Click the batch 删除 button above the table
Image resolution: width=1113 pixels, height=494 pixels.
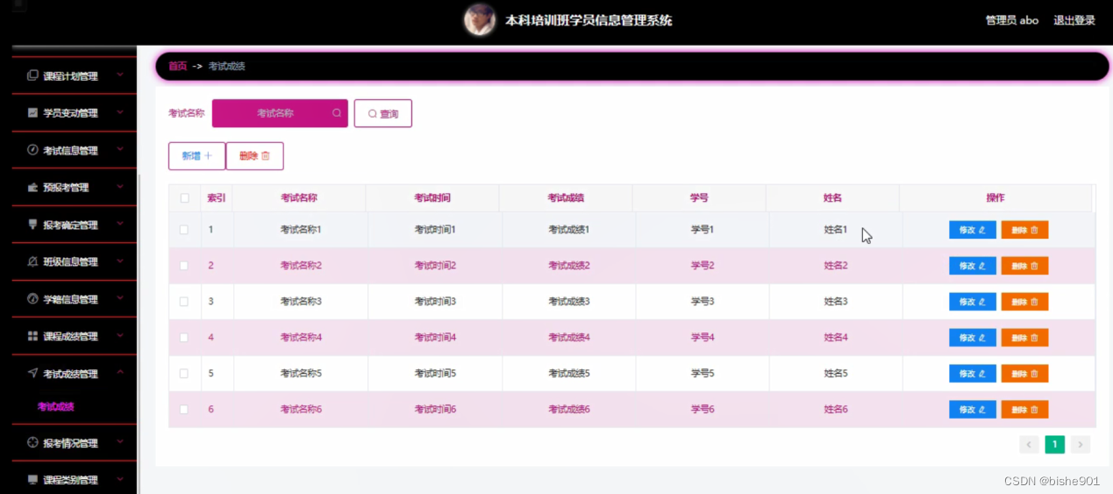click(255, 156)
